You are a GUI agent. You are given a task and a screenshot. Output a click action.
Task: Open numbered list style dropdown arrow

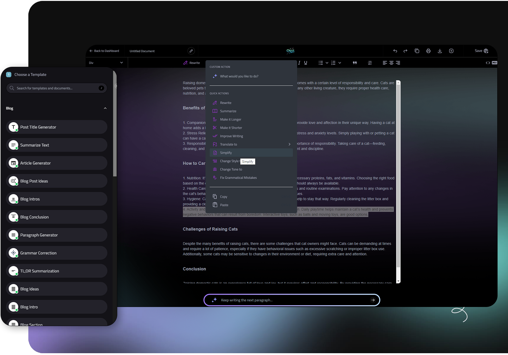point(340,63)
